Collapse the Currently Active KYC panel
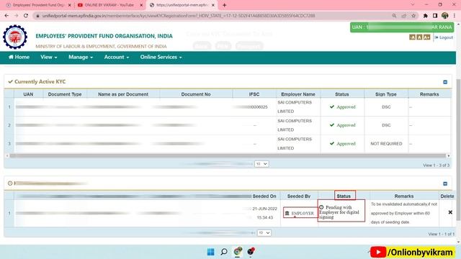 (445, 82)
